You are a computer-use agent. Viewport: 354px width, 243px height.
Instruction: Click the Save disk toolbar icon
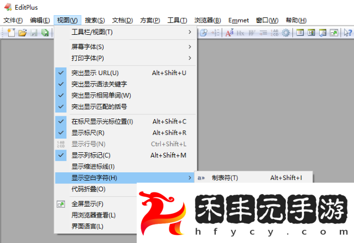point(34,33)
